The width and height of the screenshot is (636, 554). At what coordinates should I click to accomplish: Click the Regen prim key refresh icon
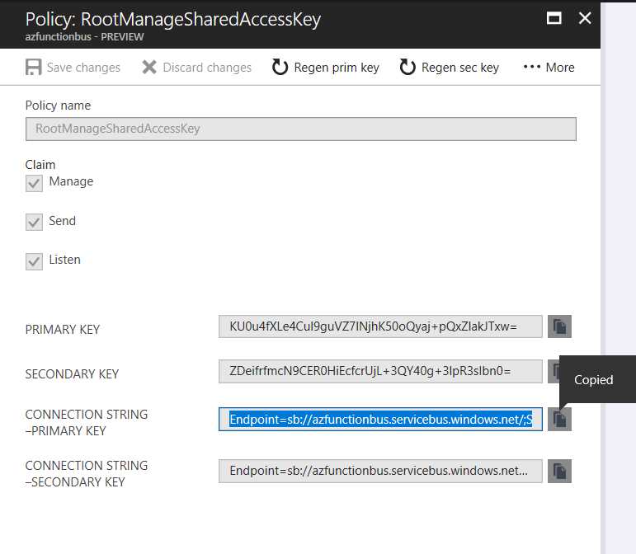(x=280, y=68)
